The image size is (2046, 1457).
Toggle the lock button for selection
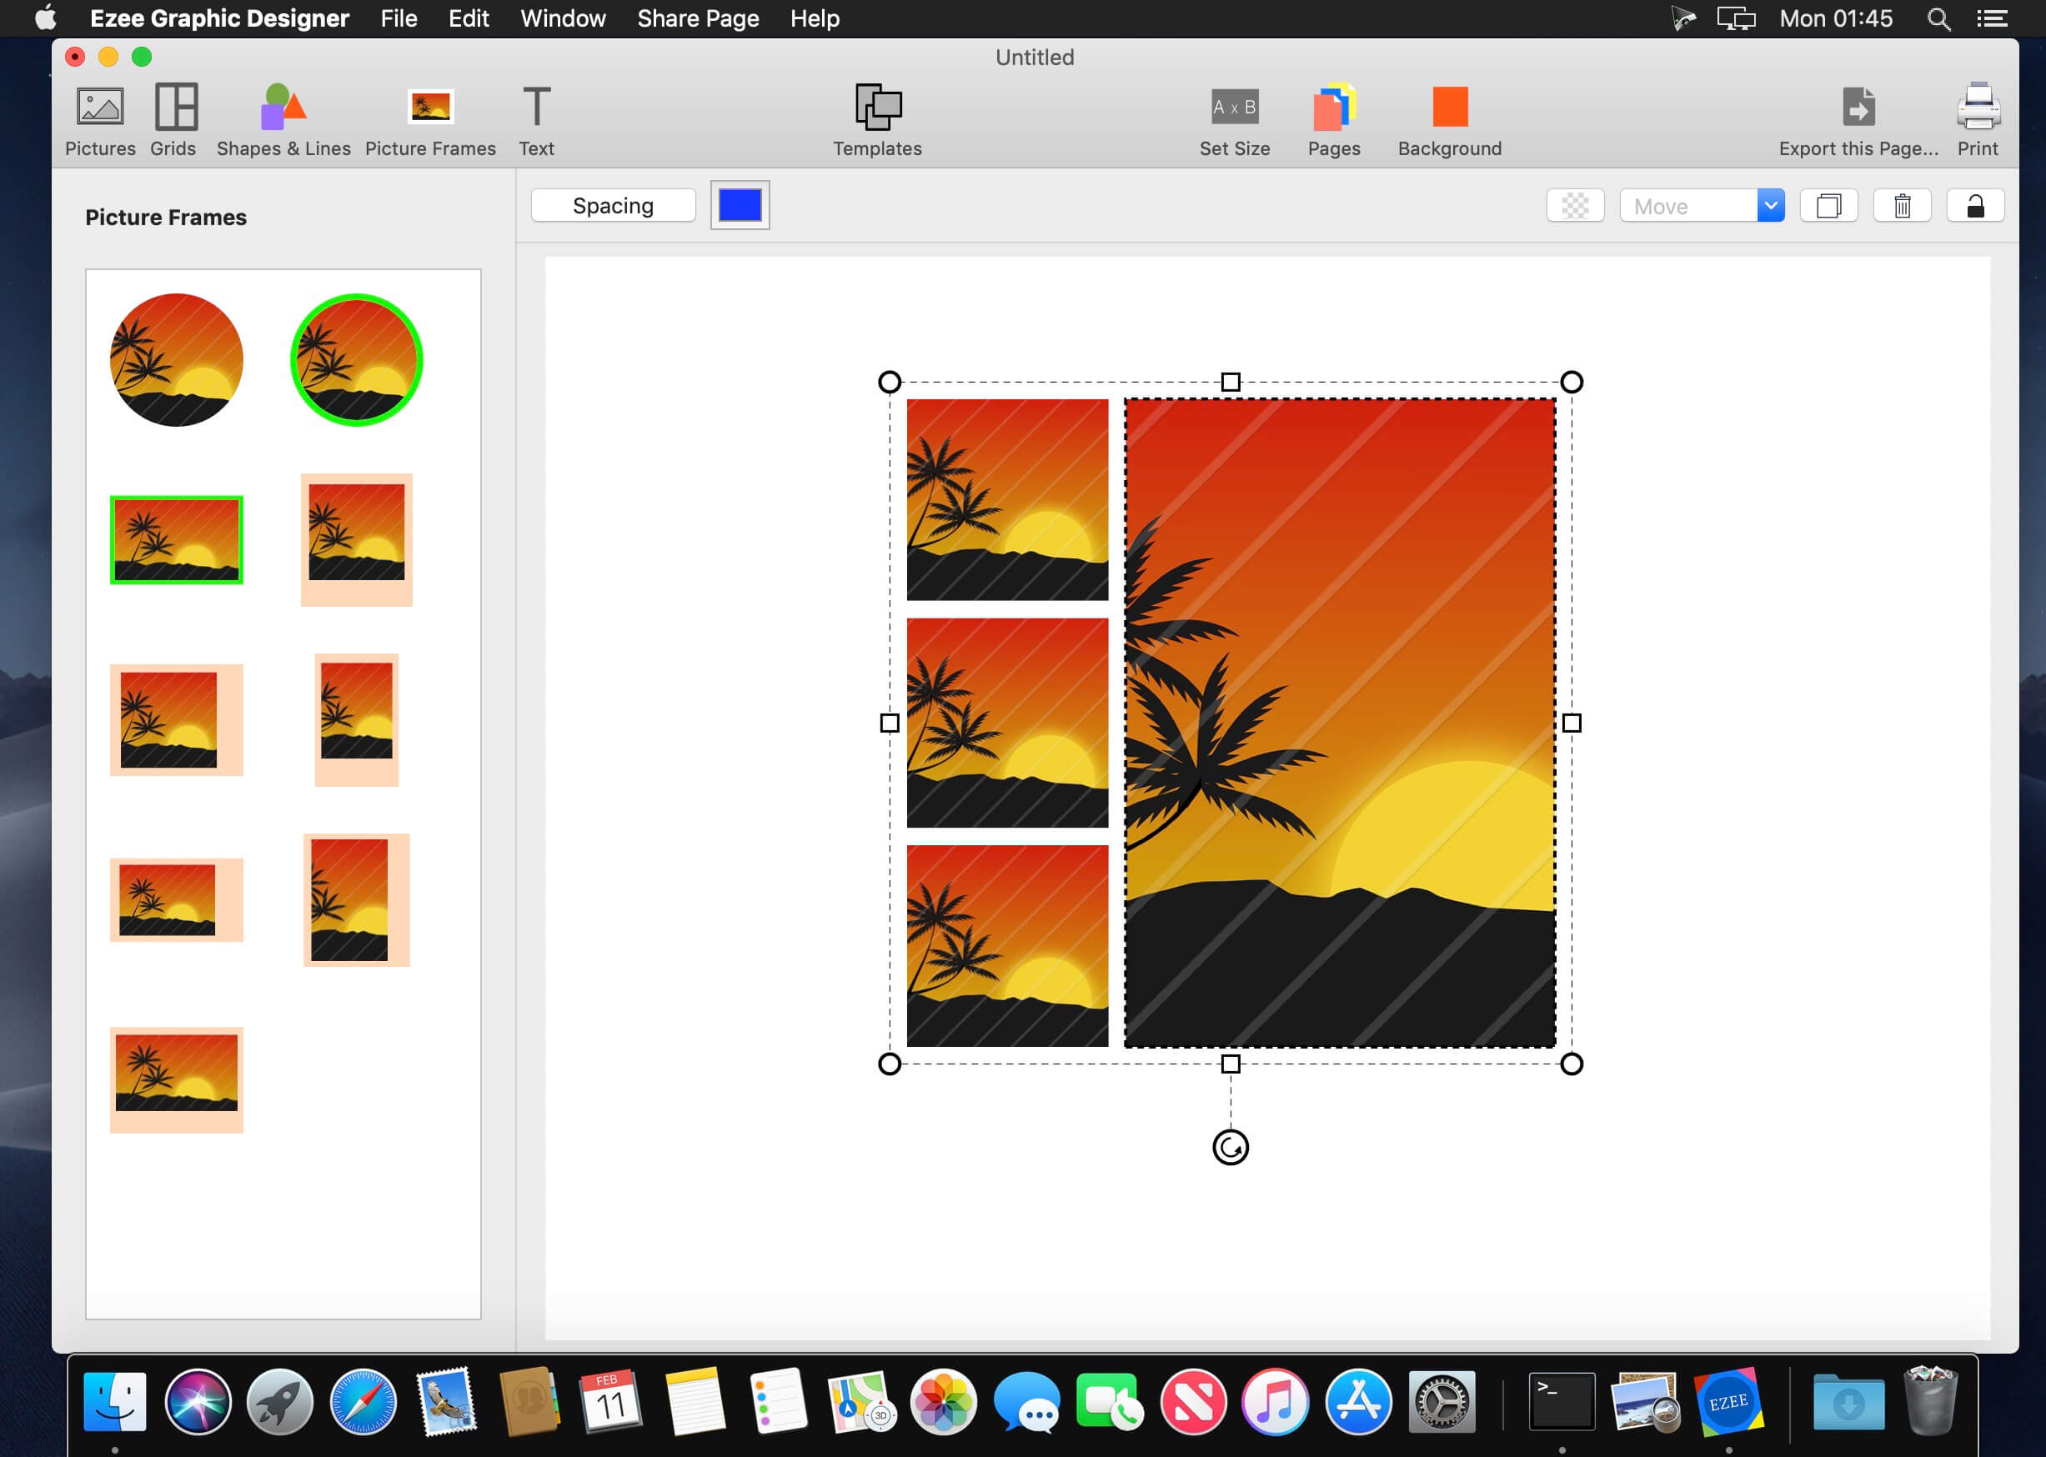pyautogui.click(x=1975, y=205)
